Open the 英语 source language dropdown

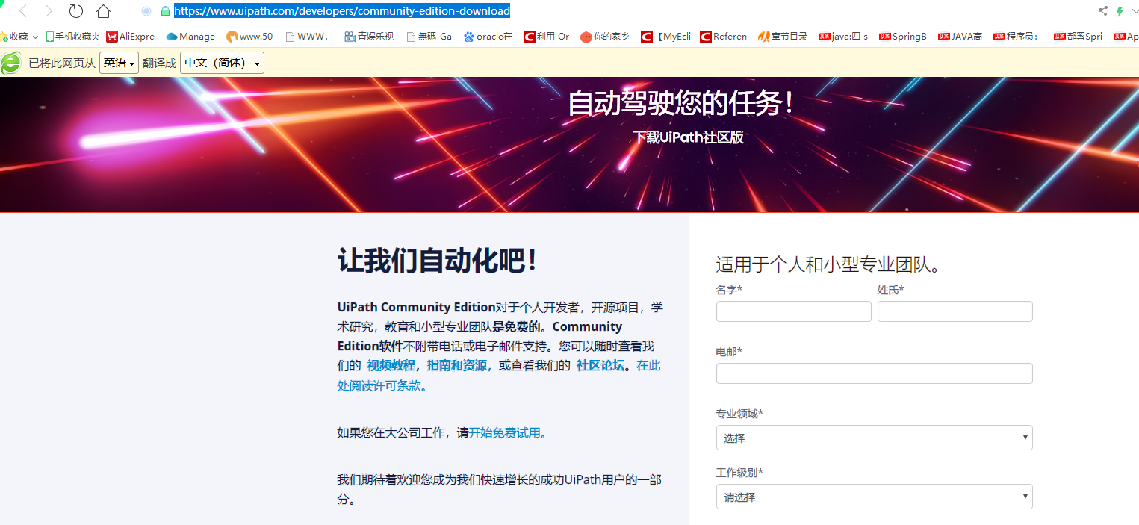(119, 63)
